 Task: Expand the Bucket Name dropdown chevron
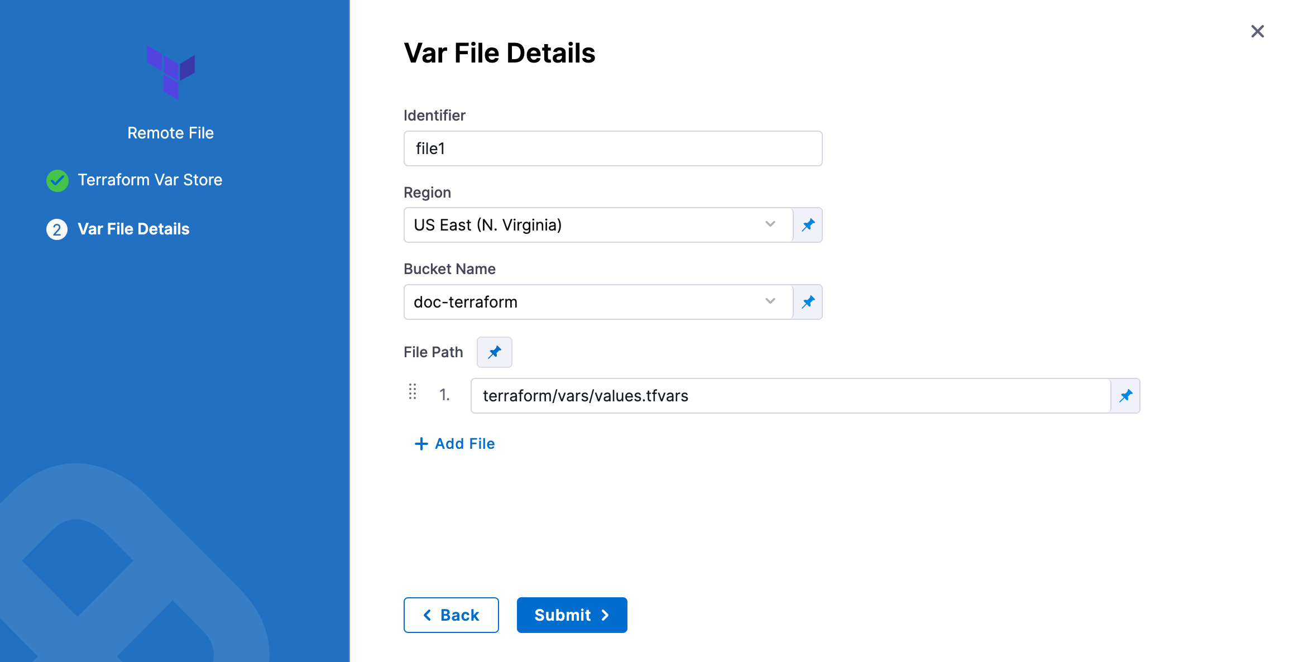point(770,301)
